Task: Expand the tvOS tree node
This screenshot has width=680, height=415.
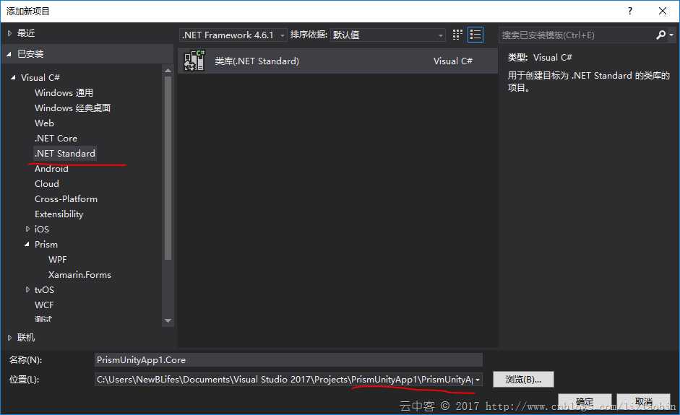Action: click(27, 289)
